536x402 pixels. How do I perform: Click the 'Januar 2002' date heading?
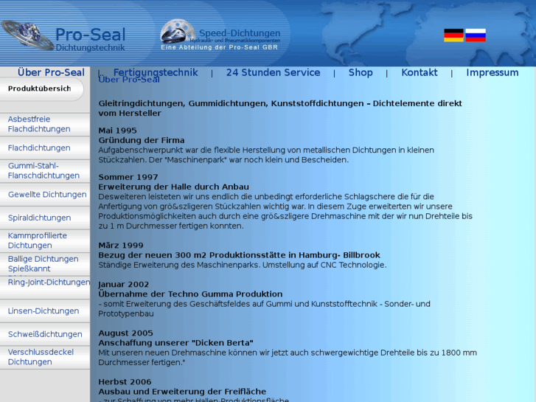tap(124, 284)
